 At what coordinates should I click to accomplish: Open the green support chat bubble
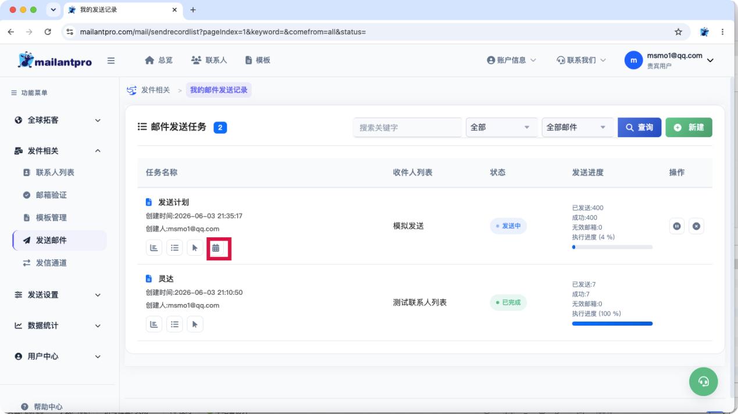704,381
